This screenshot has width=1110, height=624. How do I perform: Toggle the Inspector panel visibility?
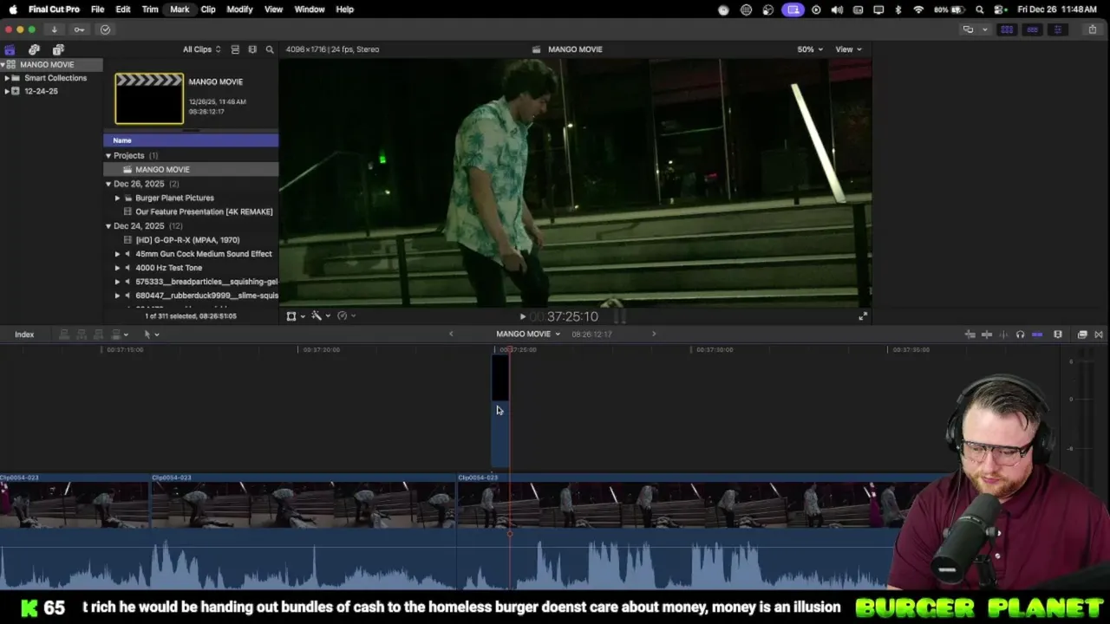tap(1057, 29)
